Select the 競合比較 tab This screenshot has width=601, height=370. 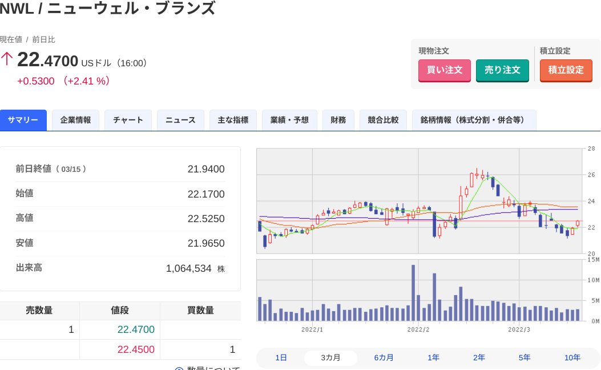(x=384, y=120)
